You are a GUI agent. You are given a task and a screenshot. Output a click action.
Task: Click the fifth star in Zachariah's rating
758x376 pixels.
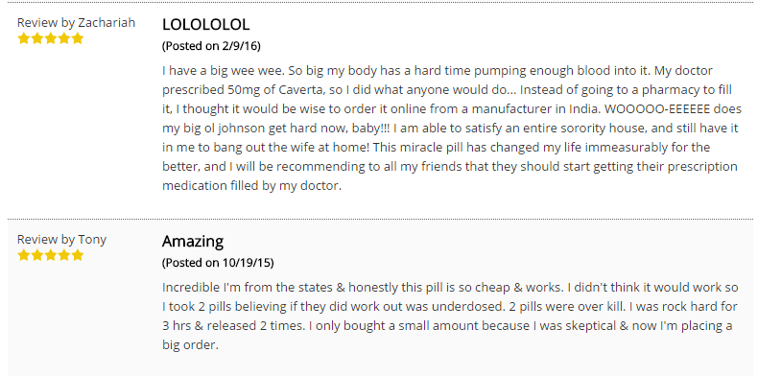click(x=78, y=38)
